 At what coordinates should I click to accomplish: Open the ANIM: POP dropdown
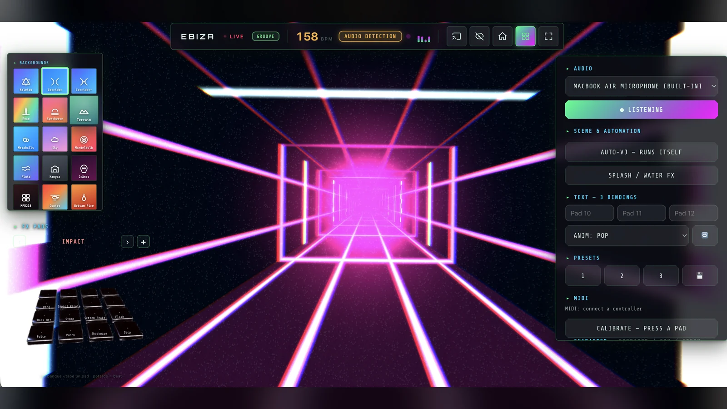click(627, 235)
